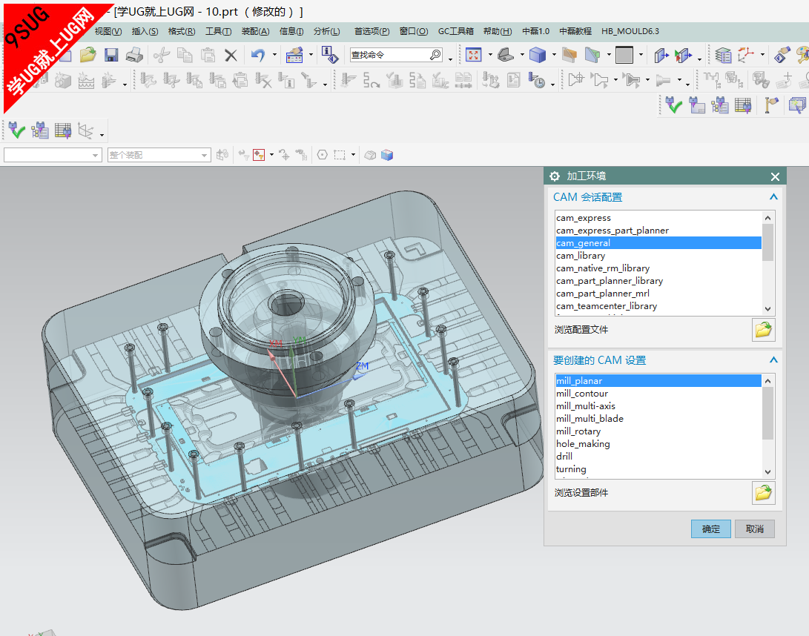Viewport: 809px width, 636px height.
Task: Click the 确定 button
Action: pos(711,529)
